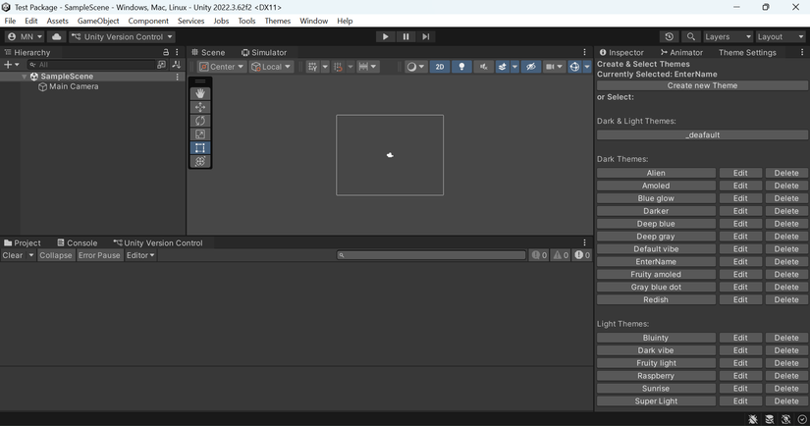Toggle Error Pause in Console

[99, 255]
